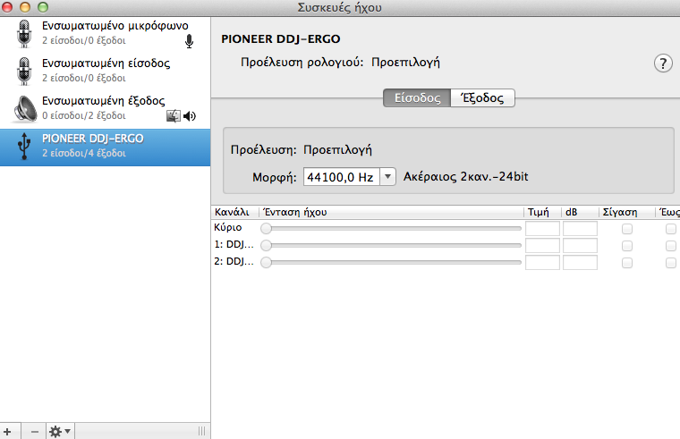680x439 pixels.
Task: Click the Ακέραιος 2καν.-24bit format text
Action: [466, 176]
